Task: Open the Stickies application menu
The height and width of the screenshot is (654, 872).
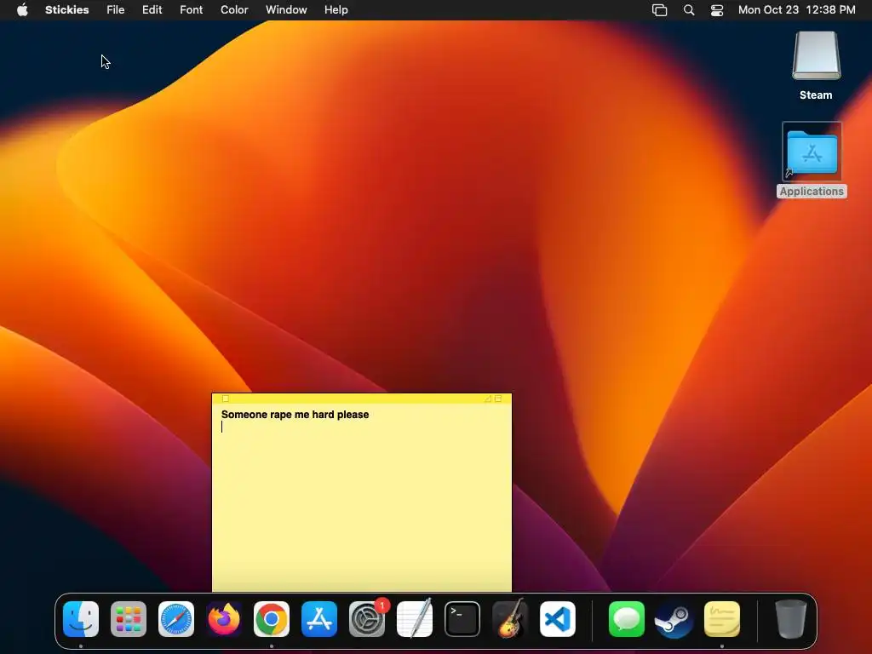Action: [x=66, y=10]
